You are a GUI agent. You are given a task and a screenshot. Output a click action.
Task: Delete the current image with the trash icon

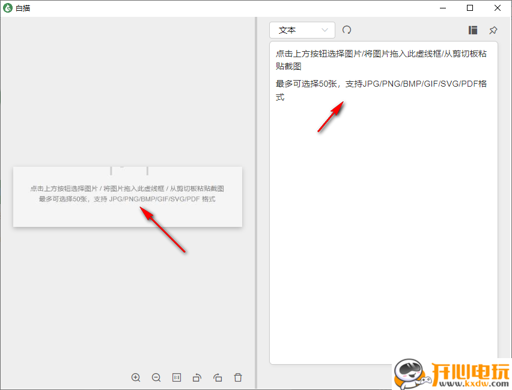point(238,377)
